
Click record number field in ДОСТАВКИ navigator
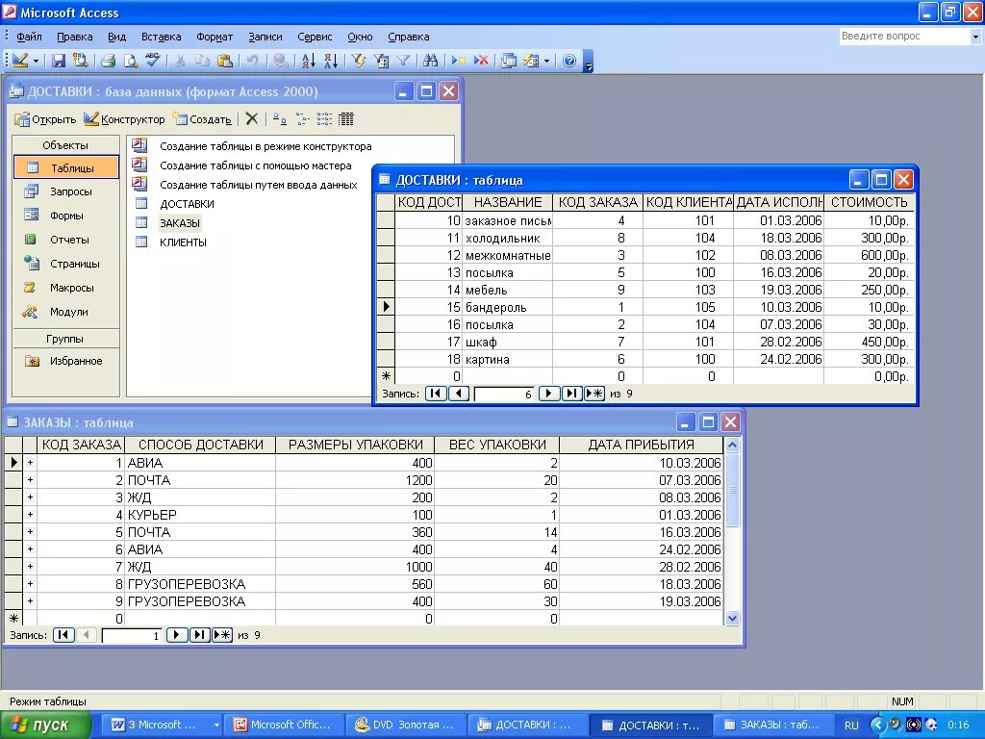click(x=504, y=394)
